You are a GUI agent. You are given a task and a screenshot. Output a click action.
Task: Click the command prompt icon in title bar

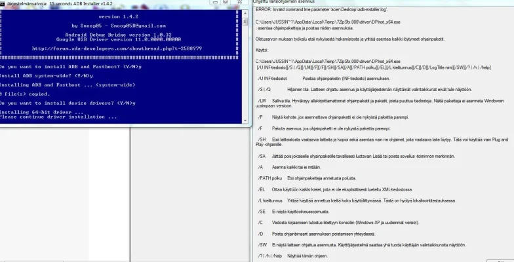(x=3, y=3)
